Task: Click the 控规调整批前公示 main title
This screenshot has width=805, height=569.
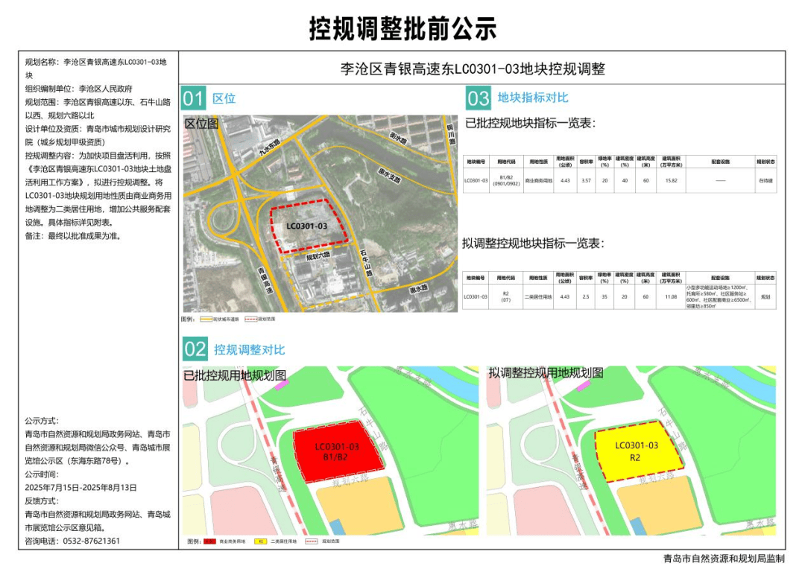Action: pos(402,28)
